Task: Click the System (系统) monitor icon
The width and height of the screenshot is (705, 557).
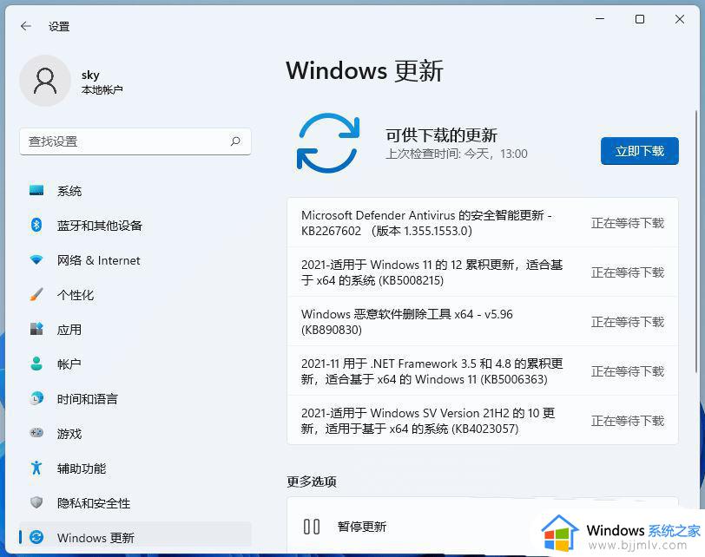Action: click(x=36, y=191)
